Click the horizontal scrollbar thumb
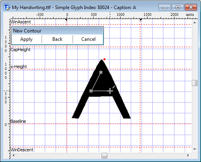 click(x=104, y=156)
